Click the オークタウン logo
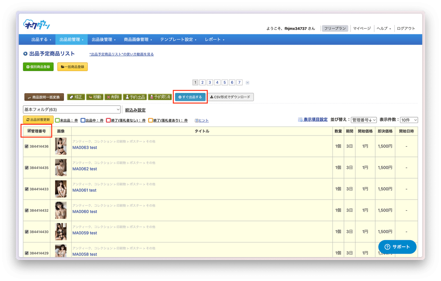 point(37,25)
